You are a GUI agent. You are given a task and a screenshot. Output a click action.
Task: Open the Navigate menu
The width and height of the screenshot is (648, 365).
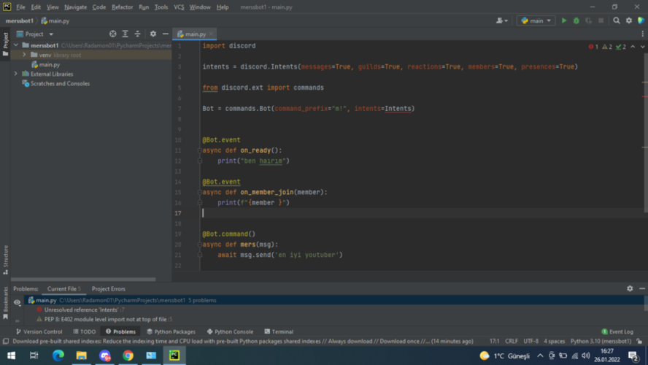(x=76, y=7)
